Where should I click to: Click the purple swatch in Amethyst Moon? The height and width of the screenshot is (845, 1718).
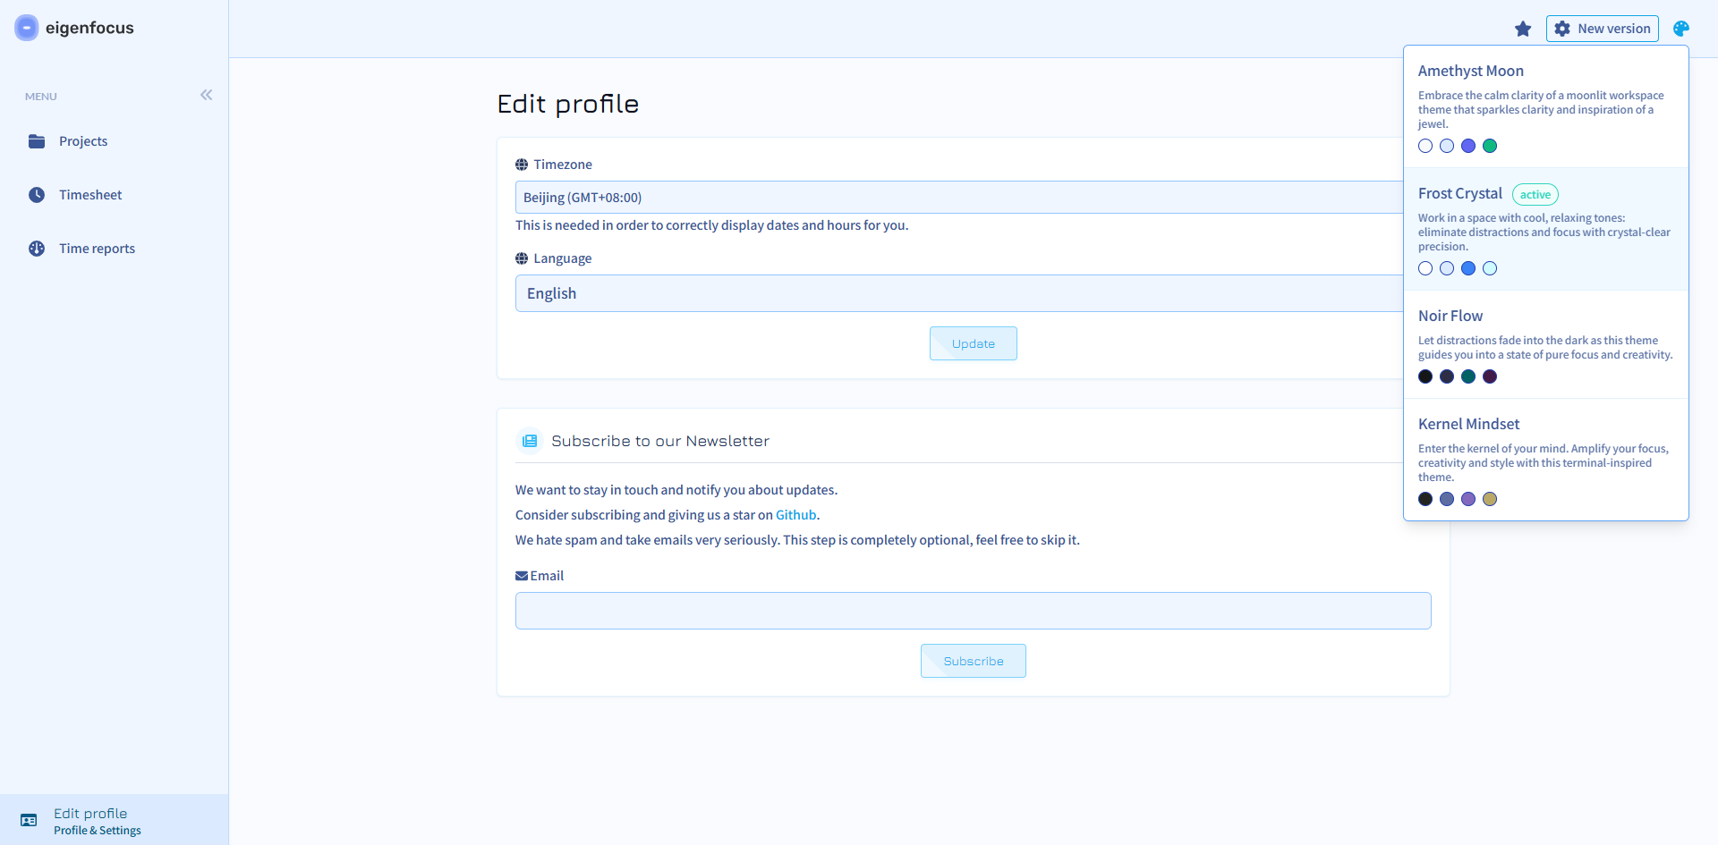1468,146
